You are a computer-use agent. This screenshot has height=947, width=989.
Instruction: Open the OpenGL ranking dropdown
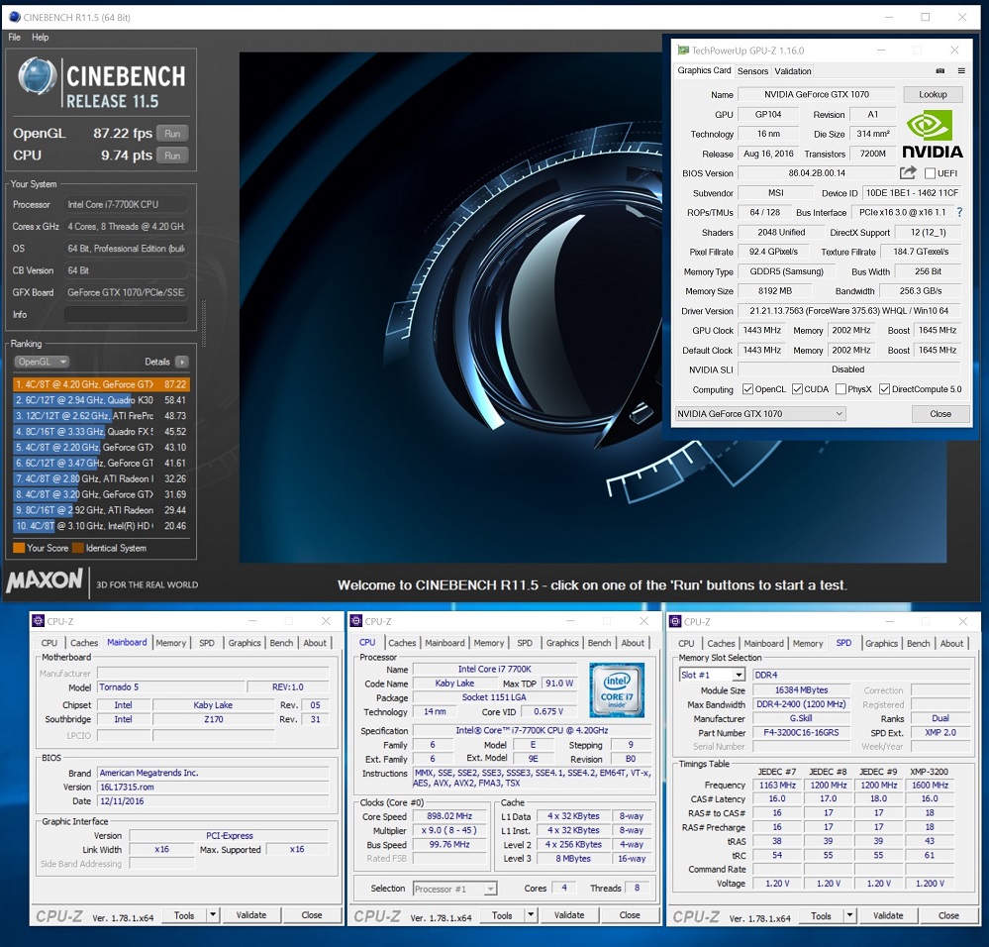43,363
